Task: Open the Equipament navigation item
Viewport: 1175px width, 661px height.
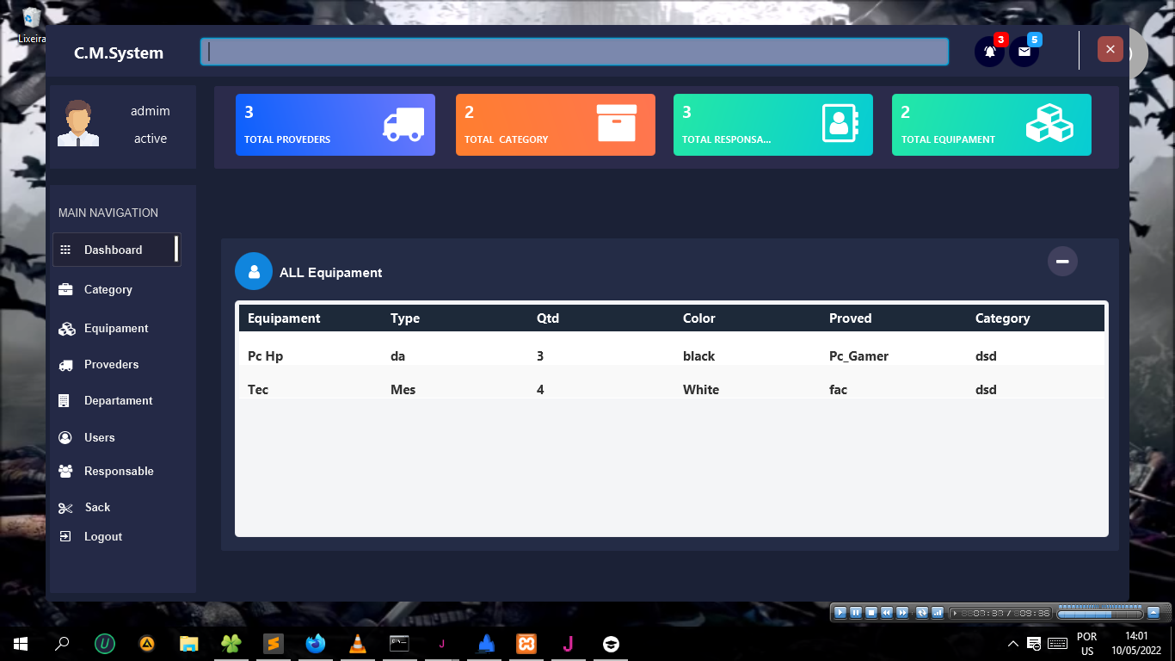Action: tap(116, 329)
